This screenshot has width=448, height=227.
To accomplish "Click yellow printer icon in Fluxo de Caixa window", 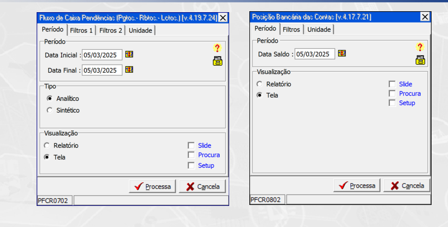I will click(x=217, y=61).
